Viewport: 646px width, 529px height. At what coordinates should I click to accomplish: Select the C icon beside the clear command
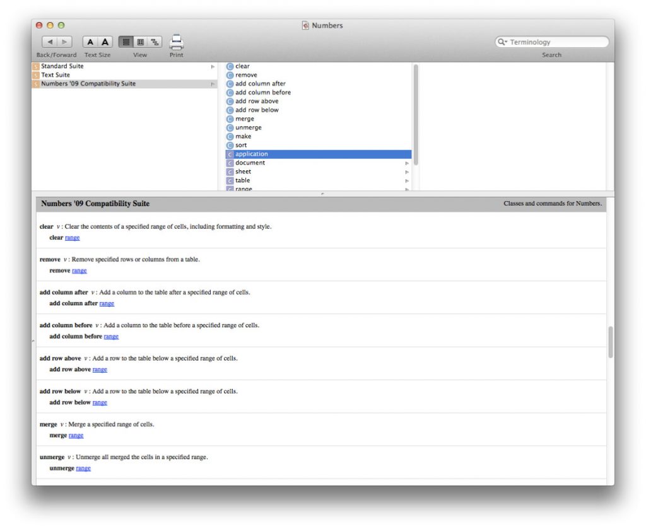[230, 66]
